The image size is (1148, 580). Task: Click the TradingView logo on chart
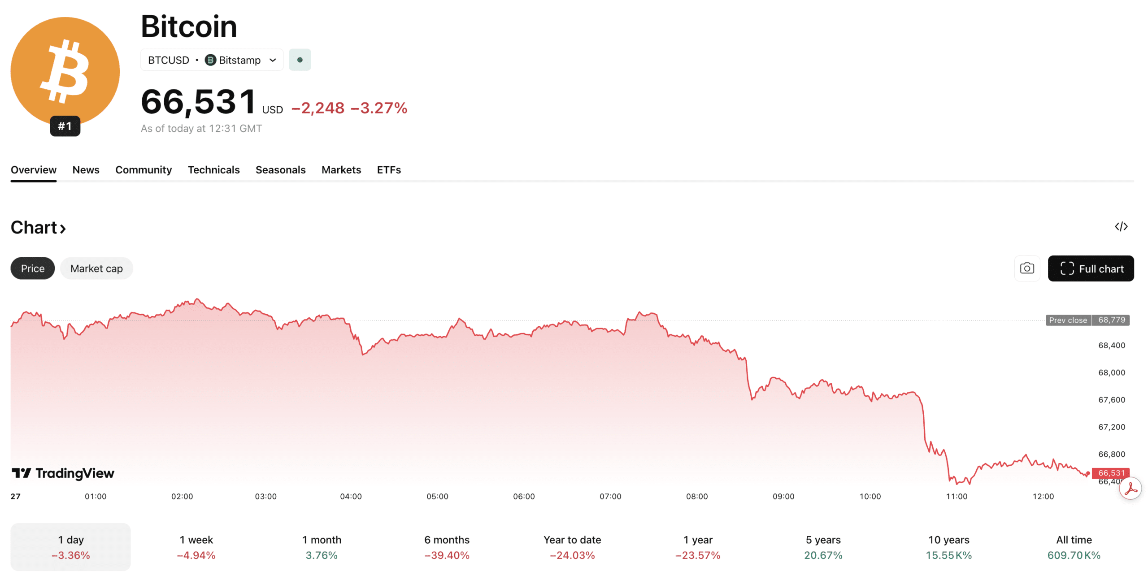coord(63,473)
